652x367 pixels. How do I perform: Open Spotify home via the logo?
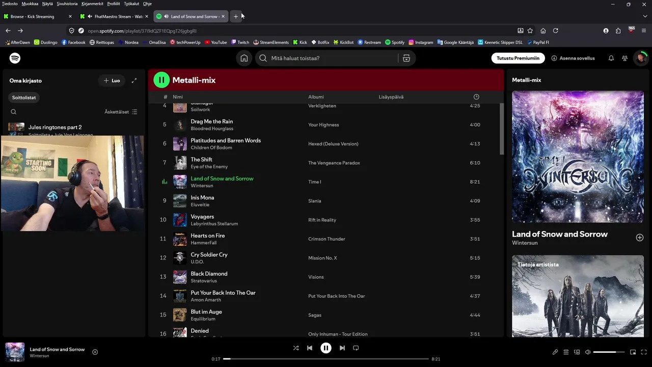tap(15, 58)
